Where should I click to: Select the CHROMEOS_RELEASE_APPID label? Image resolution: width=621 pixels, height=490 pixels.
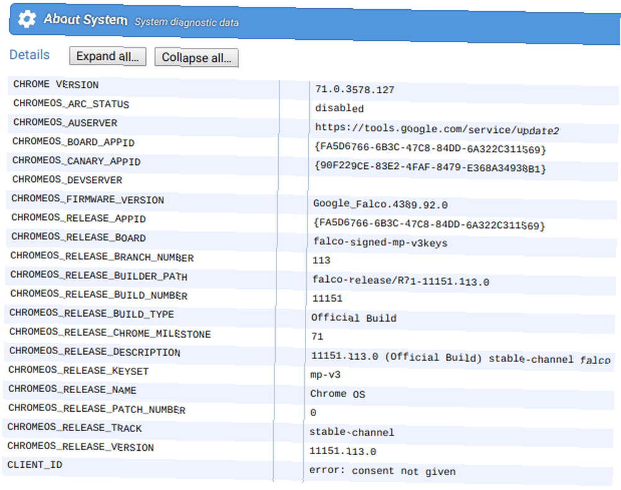click(x=78, y=218)
